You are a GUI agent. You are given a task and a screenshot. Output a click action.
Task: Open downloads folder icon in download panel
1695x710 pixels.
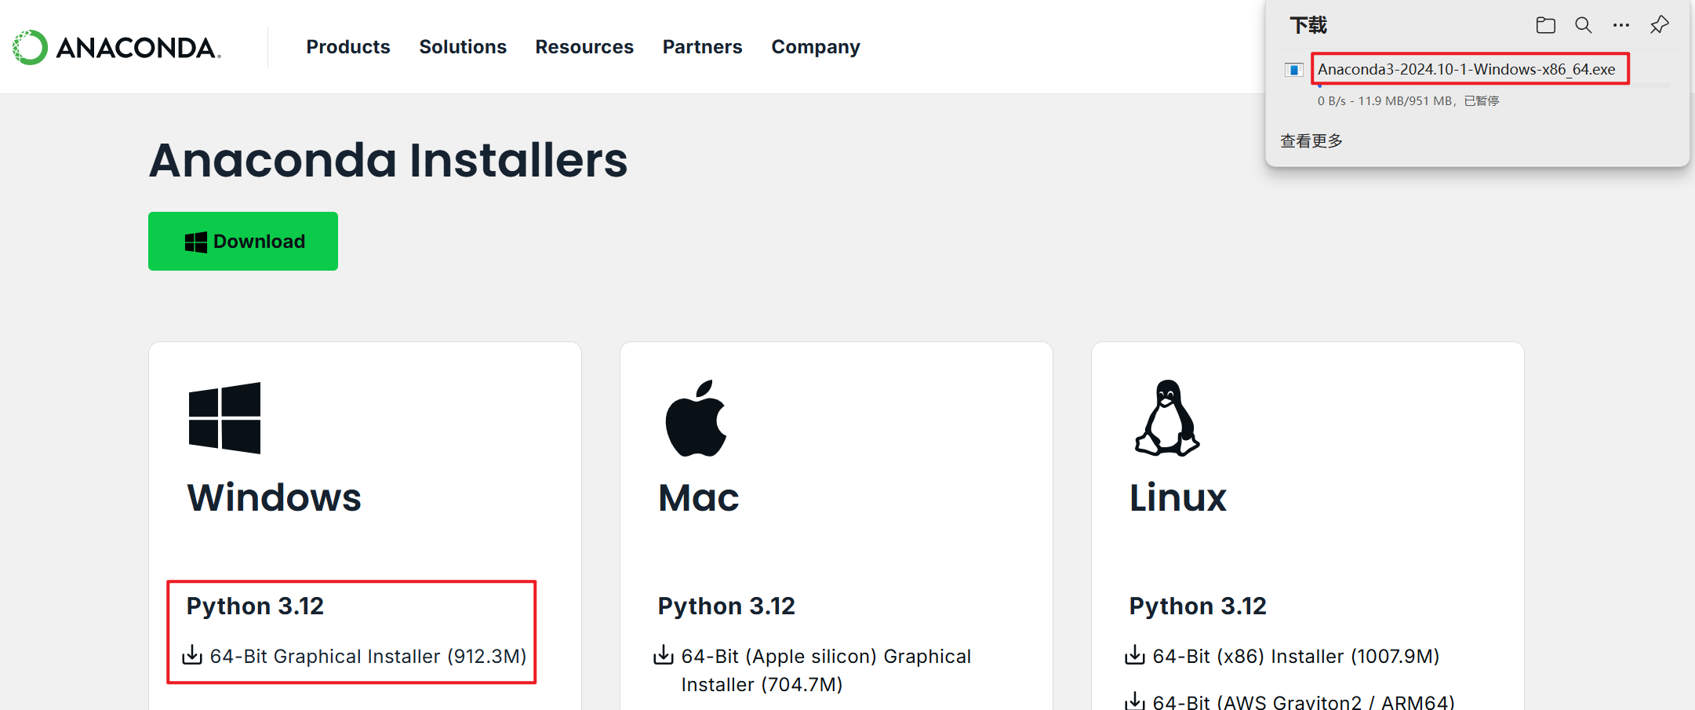[1545, 25]
